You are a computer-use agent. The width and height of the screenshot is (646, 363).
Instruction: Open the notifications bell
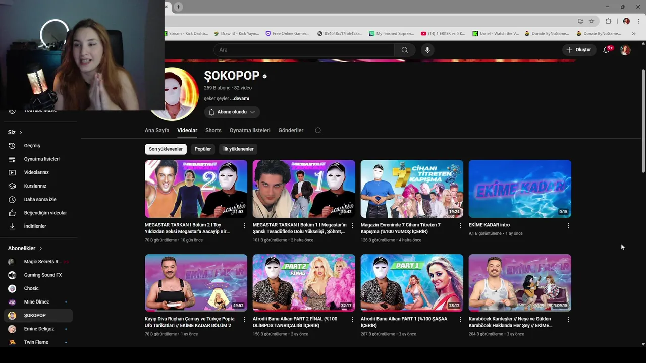click(606, 50)
